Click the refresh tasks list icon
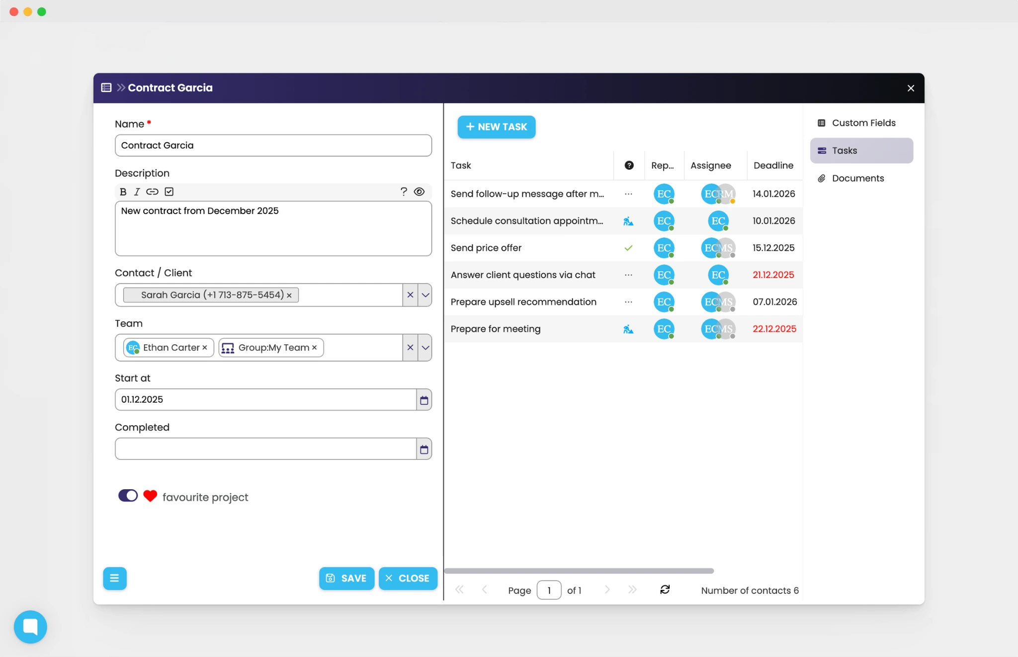The width and height of the screenshot is (1018, 657). pyautogui.click(x=665, y=589)
